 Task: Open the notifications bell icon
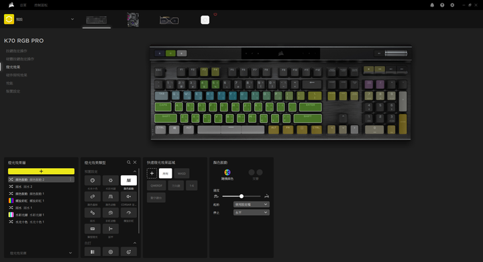[432, 5]
